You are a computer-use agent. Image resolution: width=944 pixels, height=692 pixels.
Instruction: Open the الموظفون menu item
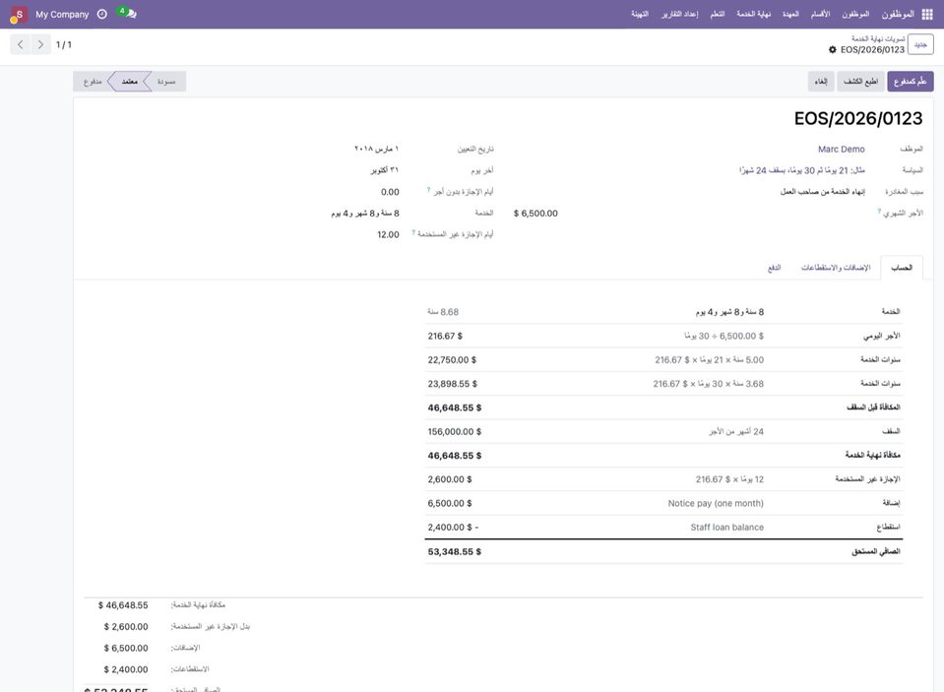855,14
